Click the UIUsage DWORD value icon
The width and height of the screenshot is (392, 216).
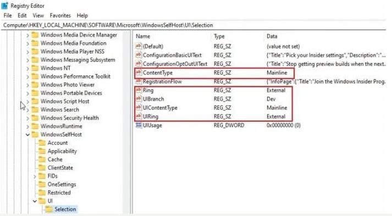[x=138, y=125]
